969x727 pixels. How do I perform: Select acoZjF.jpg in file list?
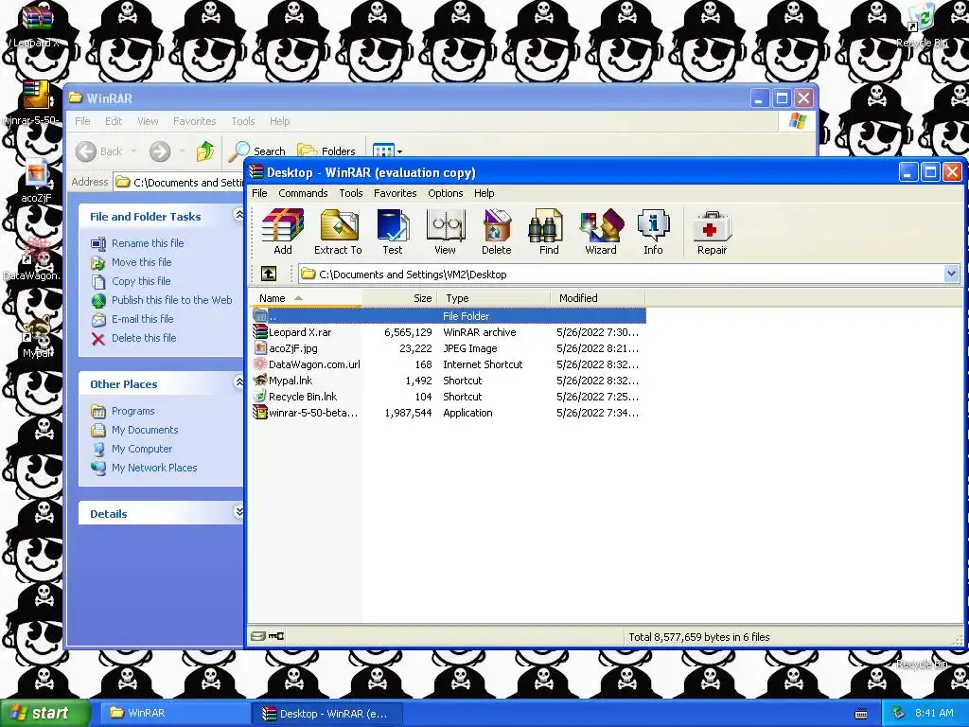pyautogui.click(x=448, y=348)
